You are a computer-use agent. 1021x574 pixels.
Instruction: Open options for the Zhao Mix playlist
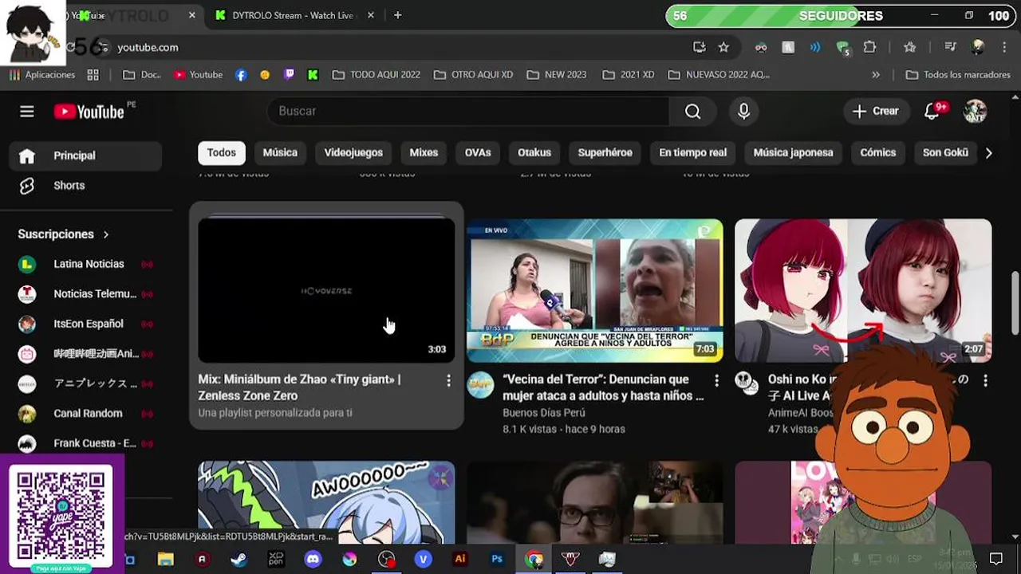(448, 381)
